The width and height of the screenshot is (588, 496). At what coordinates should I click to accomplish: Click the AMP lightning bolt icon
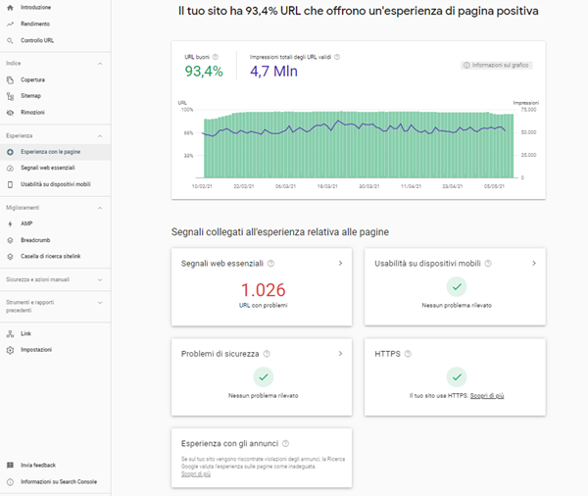10,224
